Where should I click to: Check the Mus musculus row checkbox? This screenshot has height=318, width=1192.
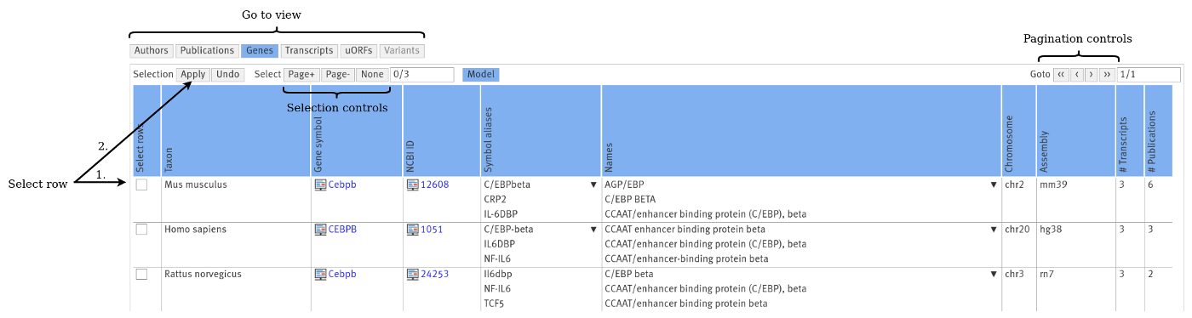point(141,185)
